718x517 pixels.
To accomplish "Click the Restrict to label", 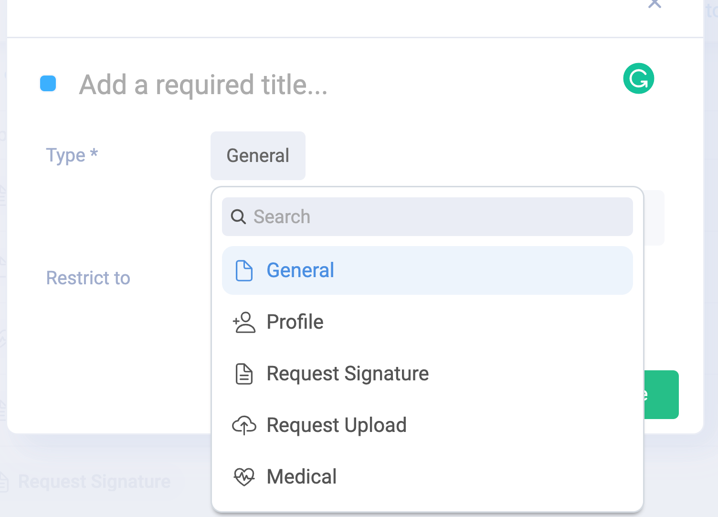I will coord(88,278).
